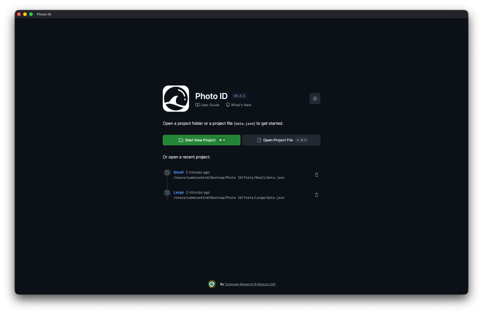Remove the Small project with its trash icon

point(316,174)
